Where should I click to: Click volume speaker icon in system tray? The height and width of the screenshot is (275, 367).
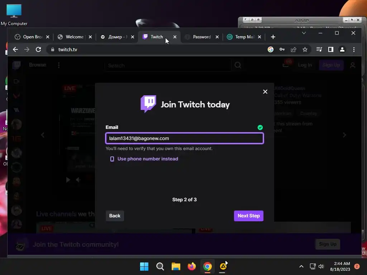[x=321, y=266]
